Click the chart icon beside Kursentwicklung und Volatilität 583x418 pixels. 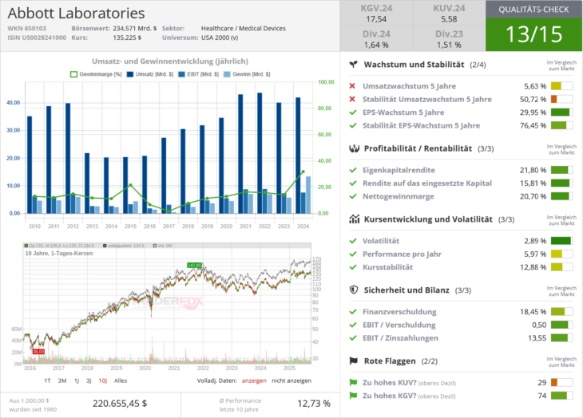click(353, 219)
